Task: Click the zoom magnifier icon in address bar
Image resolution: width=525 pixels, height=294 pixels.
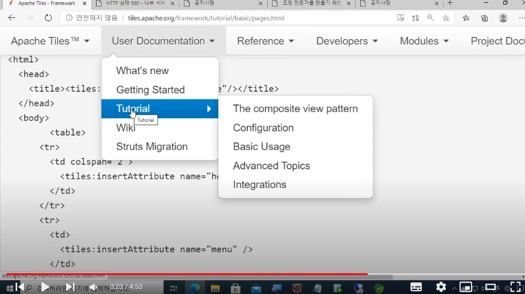Action: (x=431, y=18)
